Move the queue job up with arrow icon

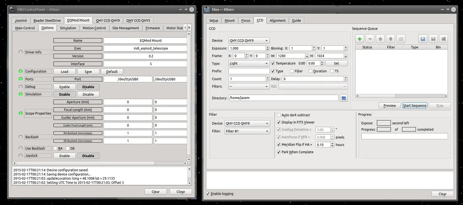(x=380, y=39)
